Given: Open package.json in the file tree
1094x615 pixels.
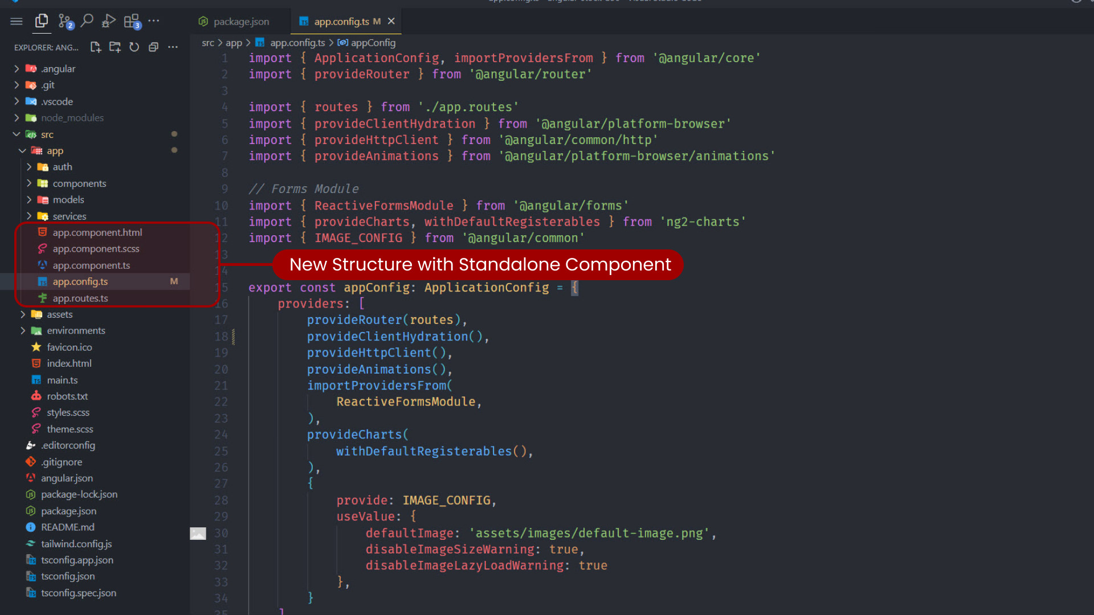Looking at the screenshot, I should tap(68, 511).
